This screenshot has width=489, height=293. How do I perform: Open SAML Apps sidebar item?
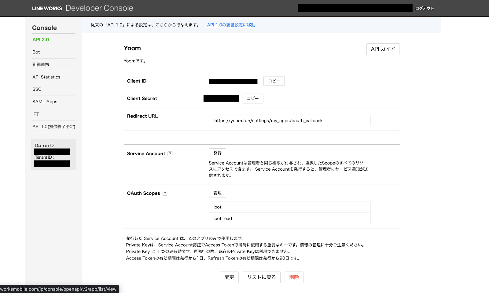[x=45, y=102]
